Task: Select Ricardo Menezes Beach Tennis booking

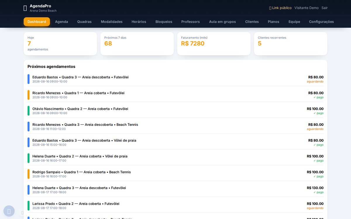Action: [x=175, y=126]
